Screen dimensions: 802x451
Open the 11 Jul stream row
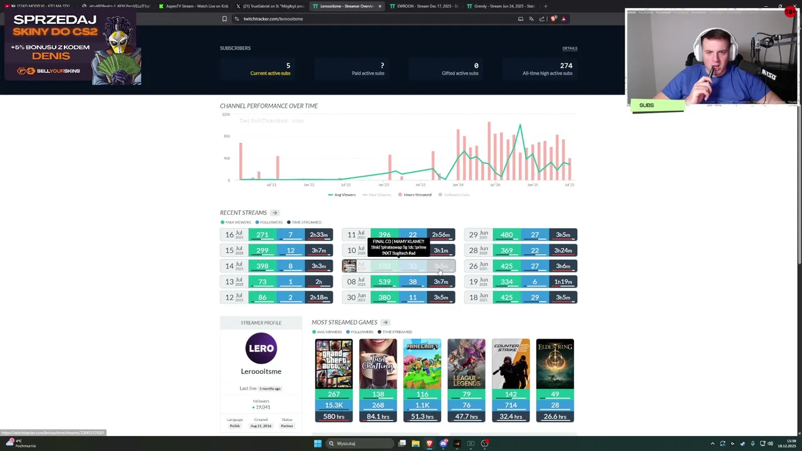[398, 235]
